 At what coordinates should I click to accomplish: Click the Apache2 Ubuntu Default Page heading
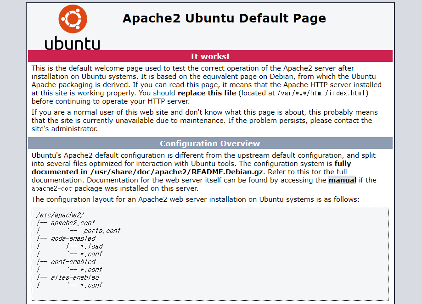pos(224,18)
